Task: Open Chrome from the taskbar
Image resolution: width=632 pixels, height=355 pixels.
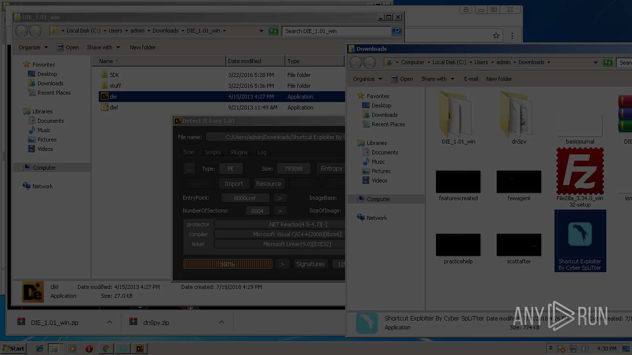Action: click(106, 349)
